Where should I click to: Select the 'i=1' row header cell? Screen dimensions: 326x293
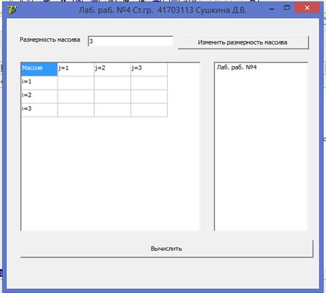click(39, 83)
